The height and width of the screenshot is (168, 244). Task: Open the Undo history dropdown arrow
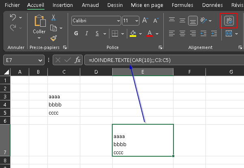(x=21, y=17)
